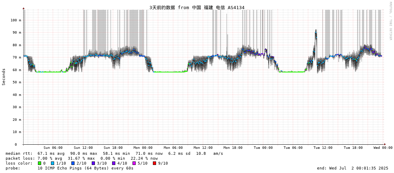Screen dimensions: 394x173
Task: Click the probe description about ICMP Echo Pings
Action: tap(85, 168)
